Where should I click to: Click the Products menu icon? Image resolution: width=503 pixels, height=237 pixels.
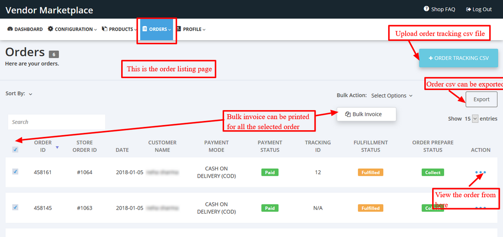point(104,29)
